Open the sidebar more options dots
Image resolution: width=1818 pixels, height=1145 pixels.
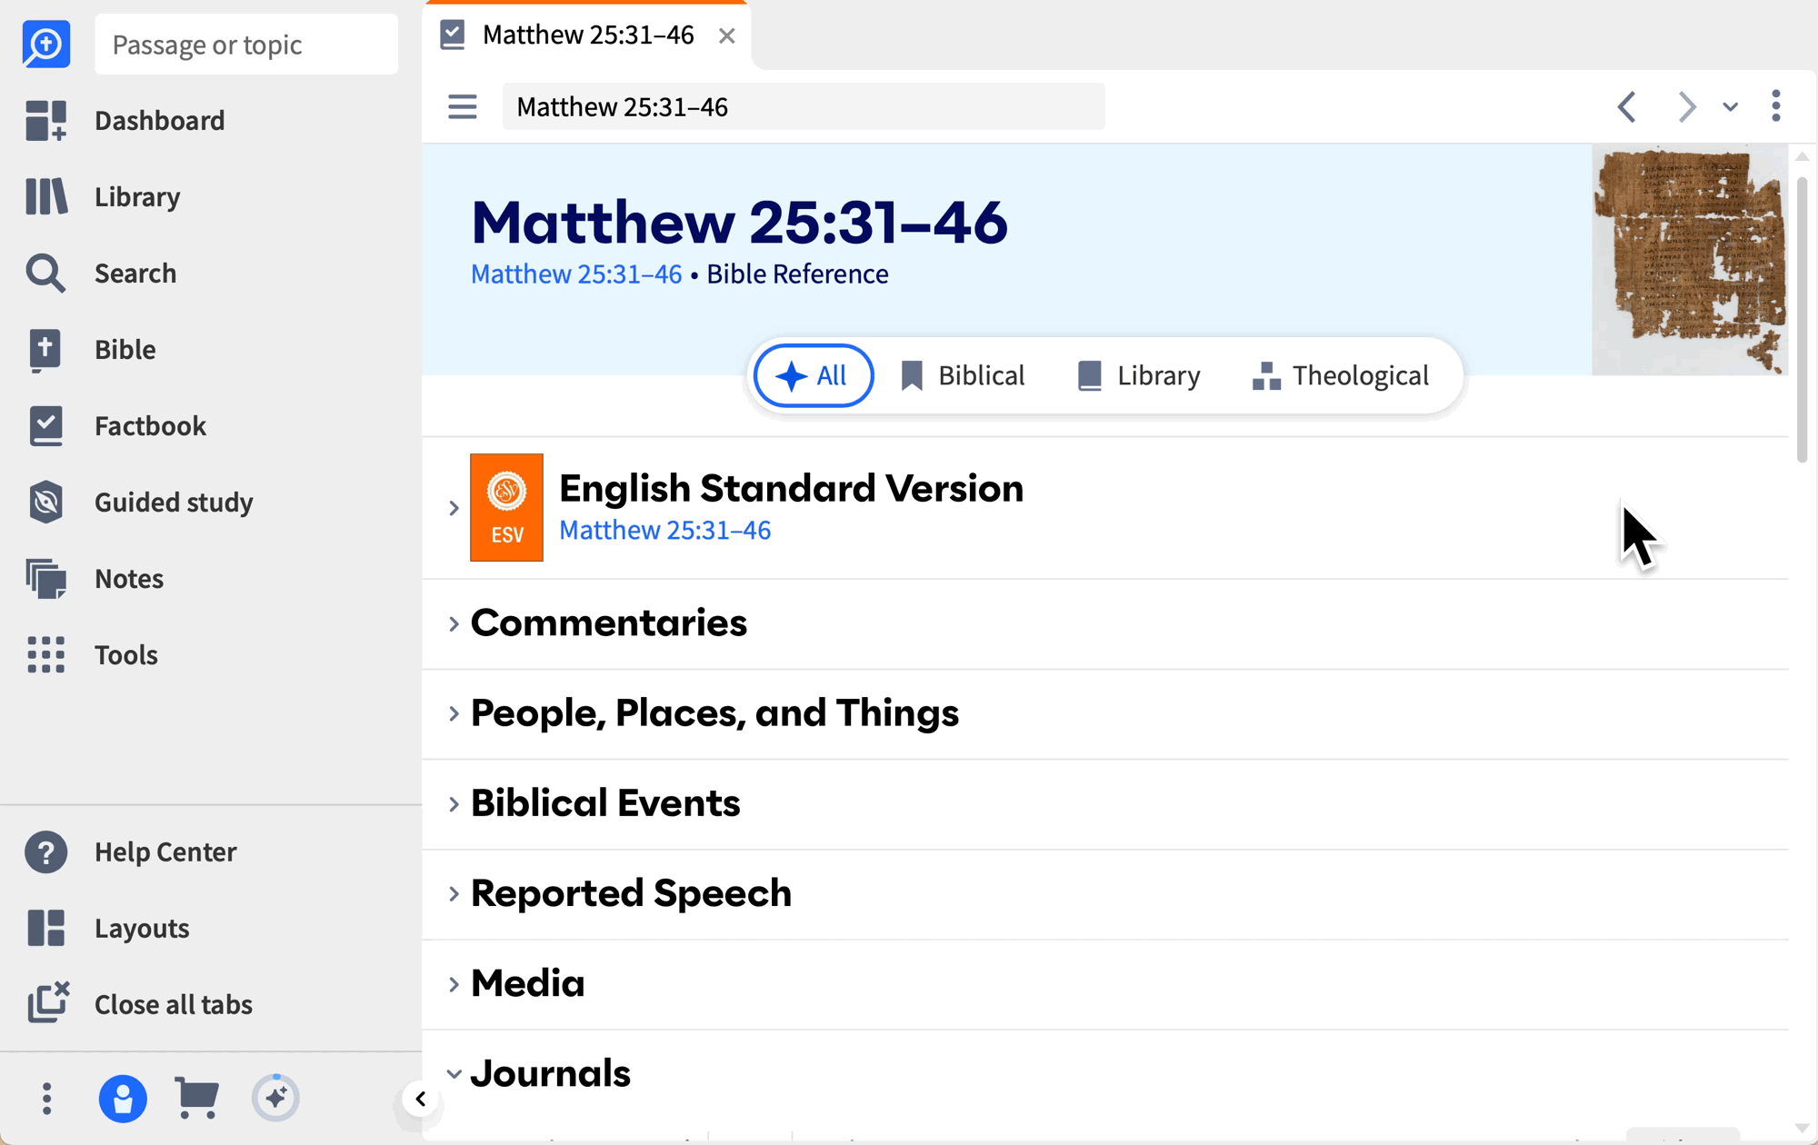[x=47, y=1099]
